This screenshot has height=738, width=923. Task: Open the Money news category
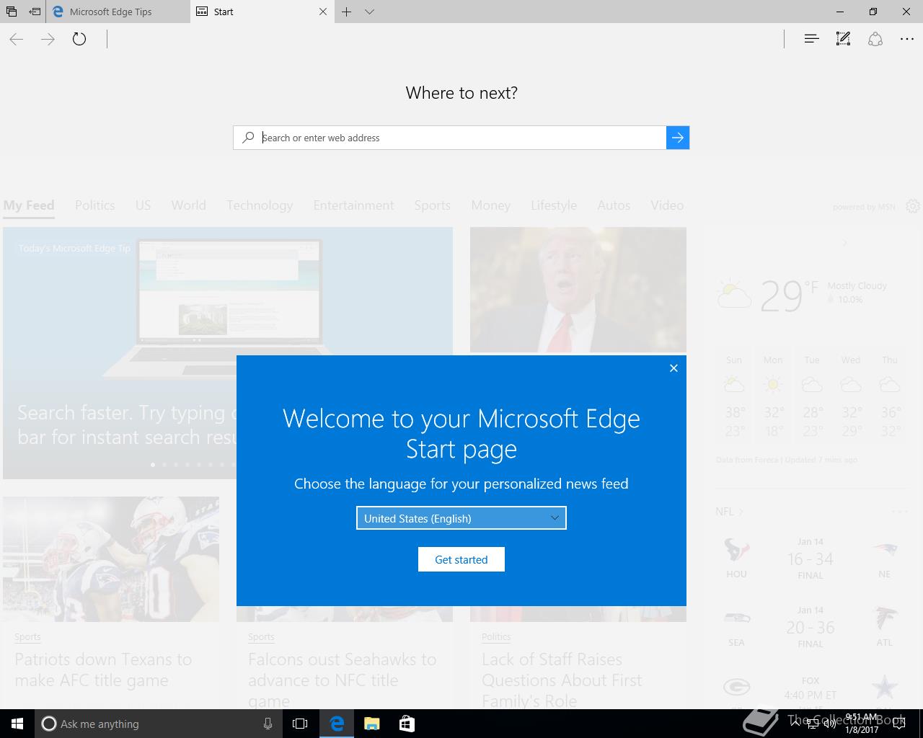[x=491, y=205]
